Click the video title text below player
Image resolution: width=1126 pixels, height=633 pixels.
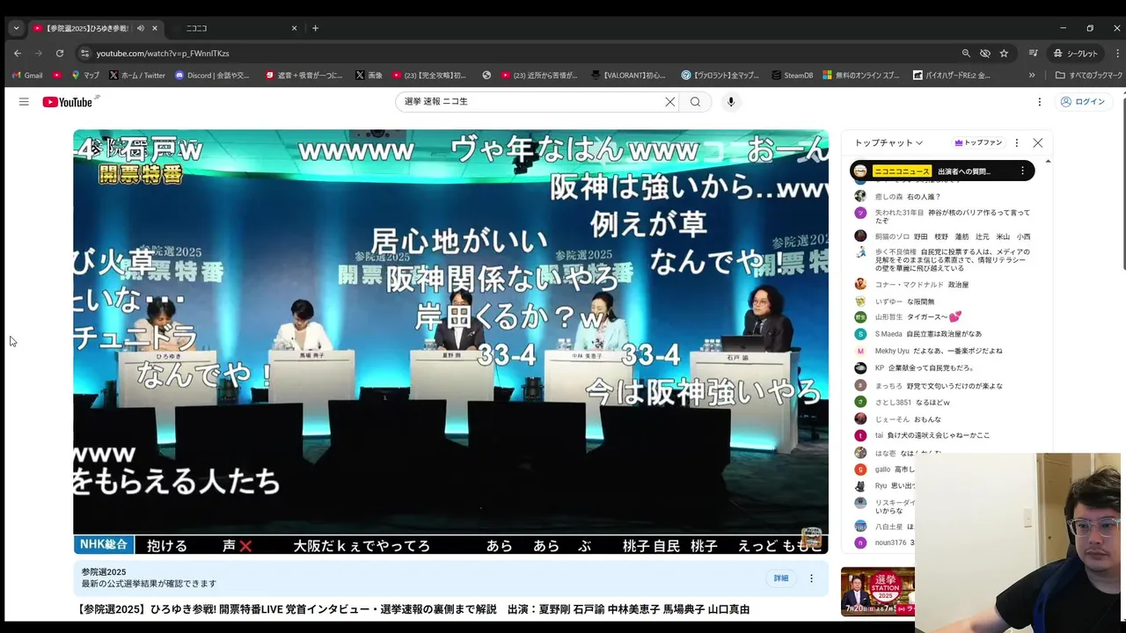point(413,609)
